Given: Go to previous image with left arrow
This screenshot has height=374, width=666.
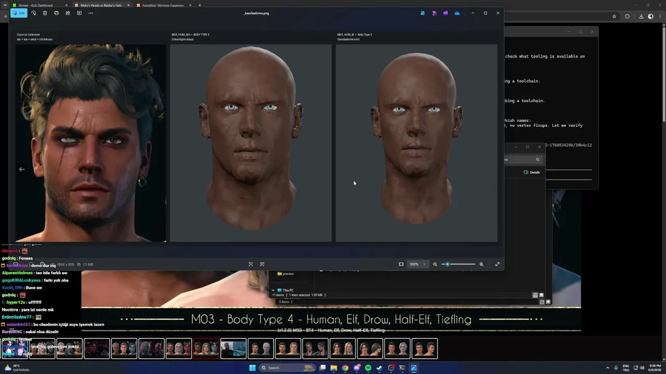Looking at the screenshot, I should click(x=22, y=169).
